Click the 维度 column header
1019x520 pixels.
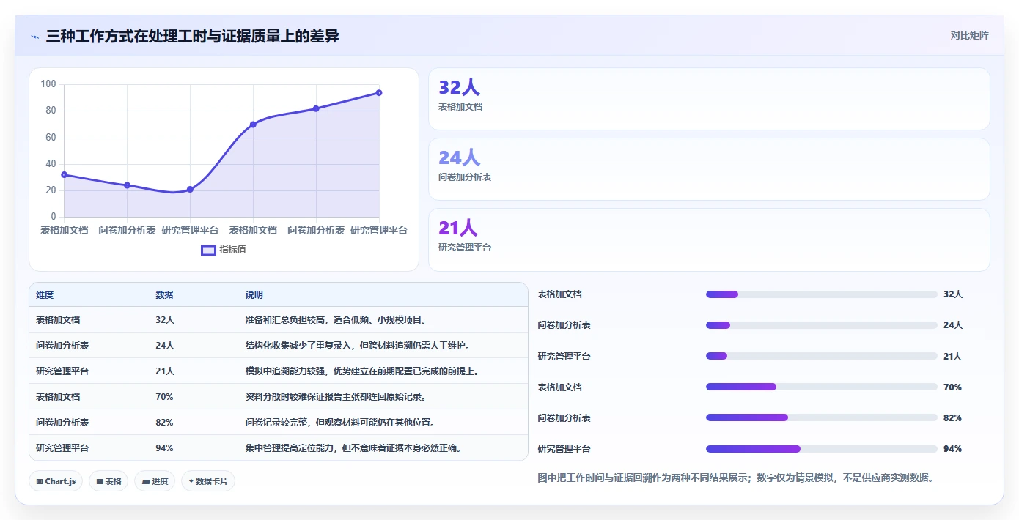45,295
